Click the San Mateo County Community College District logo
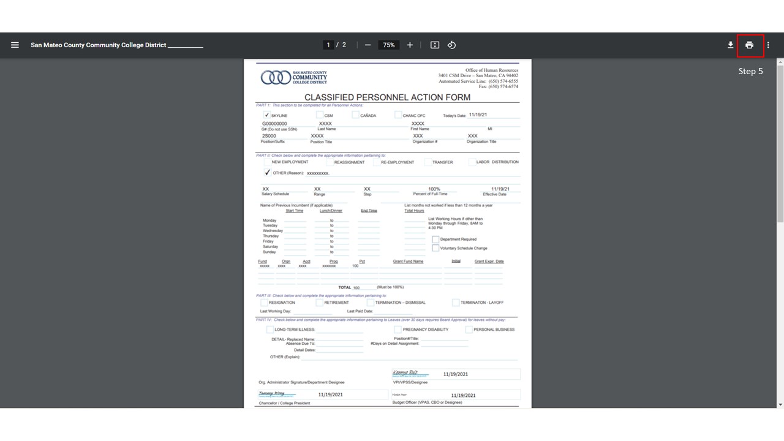Image resolution: width=784 pixels, height=441 pixels. click(x=294, y=77)
